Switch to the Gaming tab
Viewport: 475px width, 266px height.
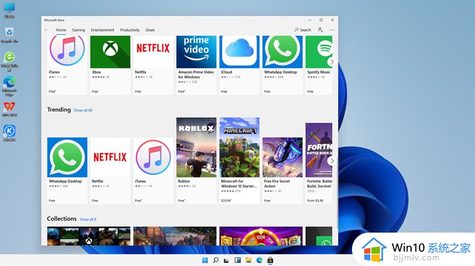[x=79, y=30]
